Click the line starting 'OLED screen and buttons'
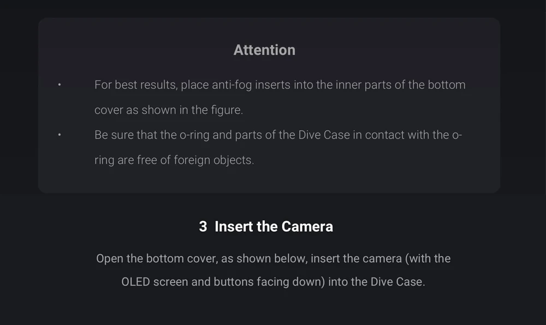 point(273,282)
